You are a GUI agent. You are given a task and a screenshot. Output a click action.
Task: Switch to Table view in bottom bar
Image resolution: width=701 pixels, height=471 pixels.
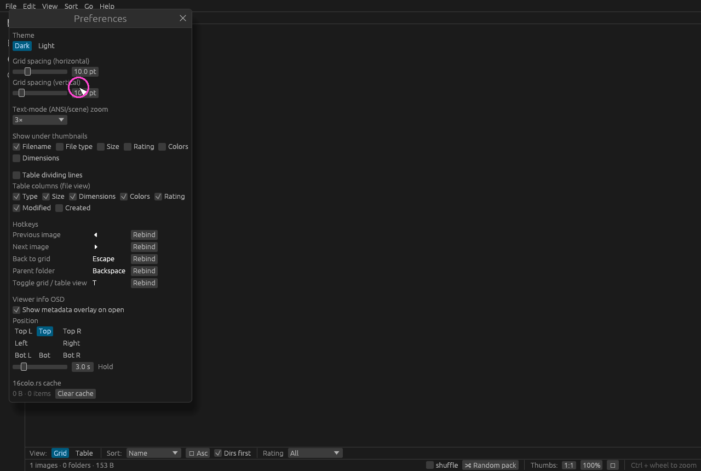coord(84,453)
